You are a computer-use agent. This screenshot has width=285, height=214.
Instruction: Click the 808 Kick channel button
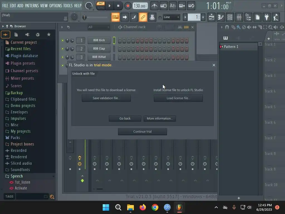click(x=99, y=40)
